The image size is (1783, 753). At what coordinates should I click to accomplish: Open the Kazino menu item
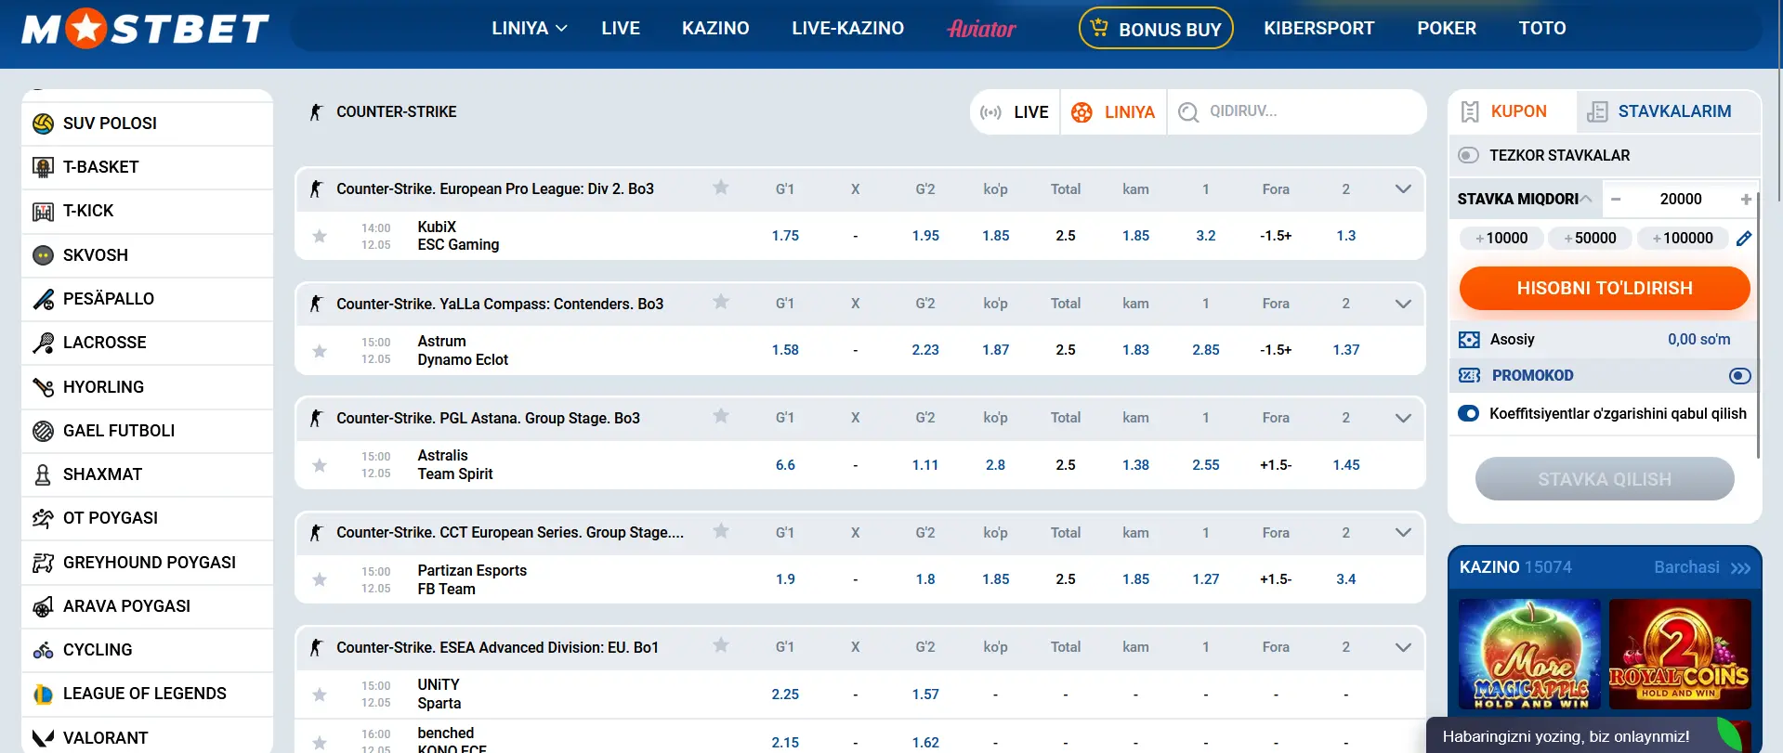[715, 28]
